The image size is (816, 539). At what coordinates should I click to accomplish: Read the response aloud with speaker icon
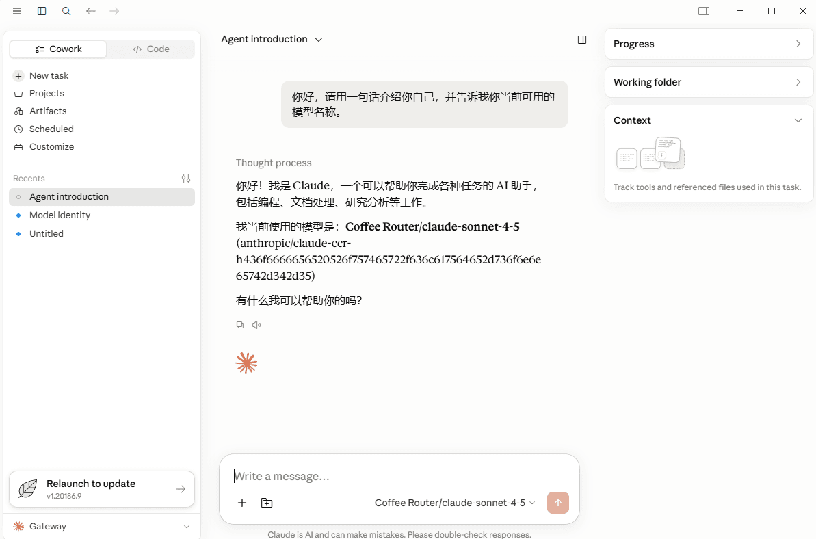256,325
